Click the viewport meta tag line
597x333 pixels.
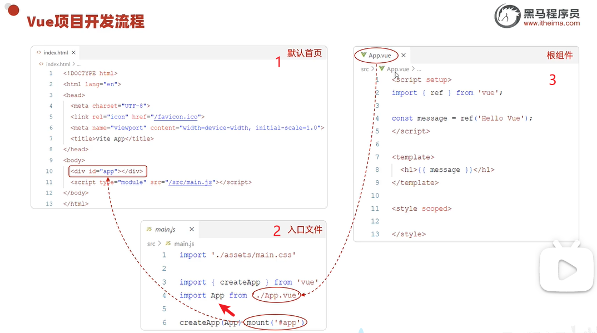(197, 128)
